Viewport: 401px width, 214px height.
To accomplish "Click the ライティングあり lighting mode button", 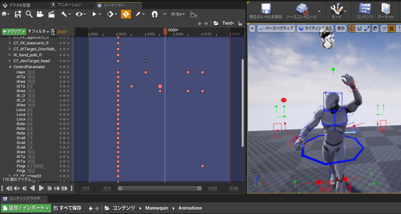I will tap(315, 28).
